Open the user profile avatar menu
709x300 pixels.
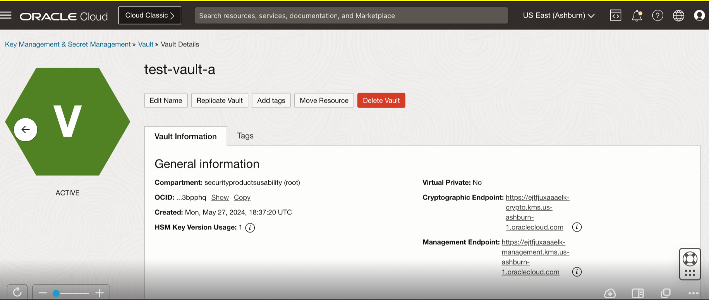(x=699, y=15)
